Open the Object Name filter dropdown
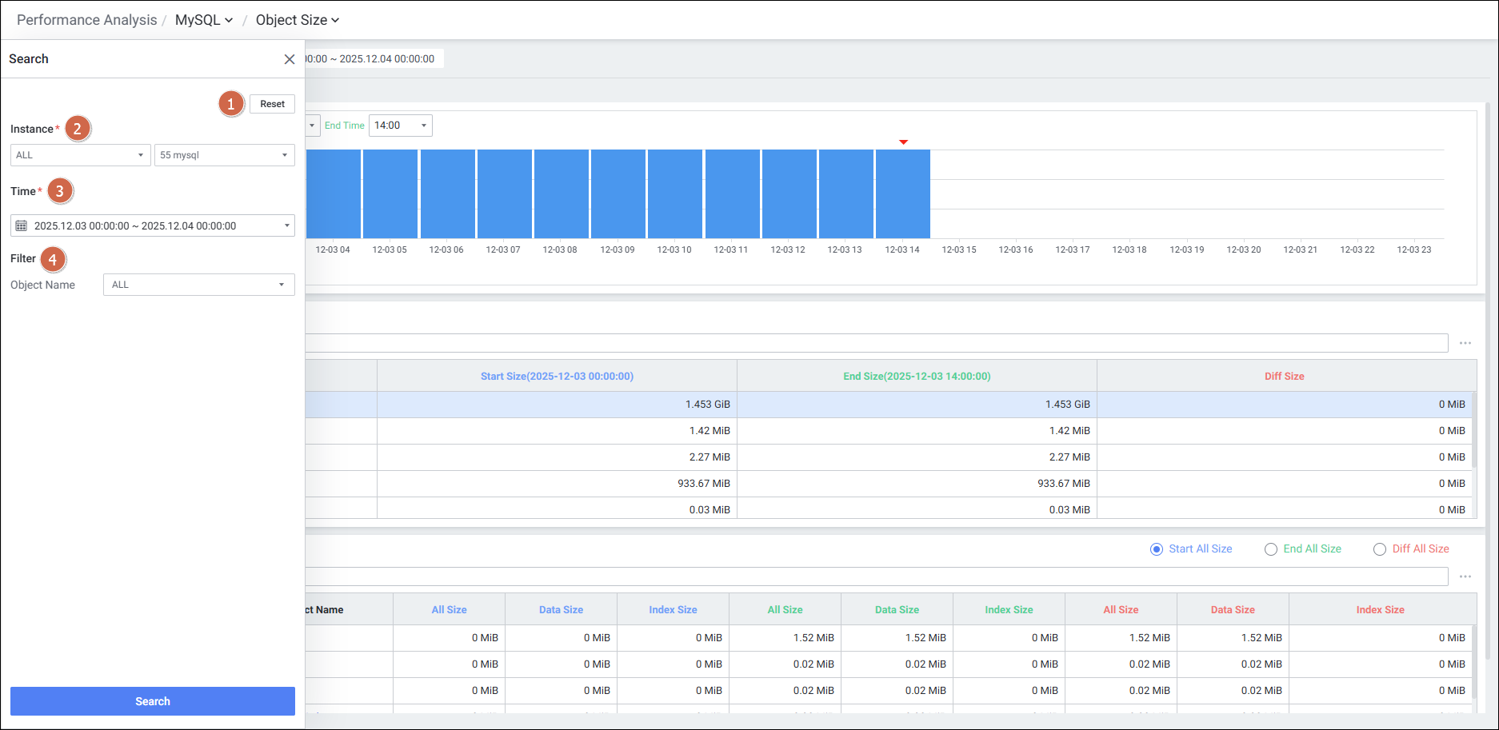Screen dimensions: 1499x730 click(198, 285)
